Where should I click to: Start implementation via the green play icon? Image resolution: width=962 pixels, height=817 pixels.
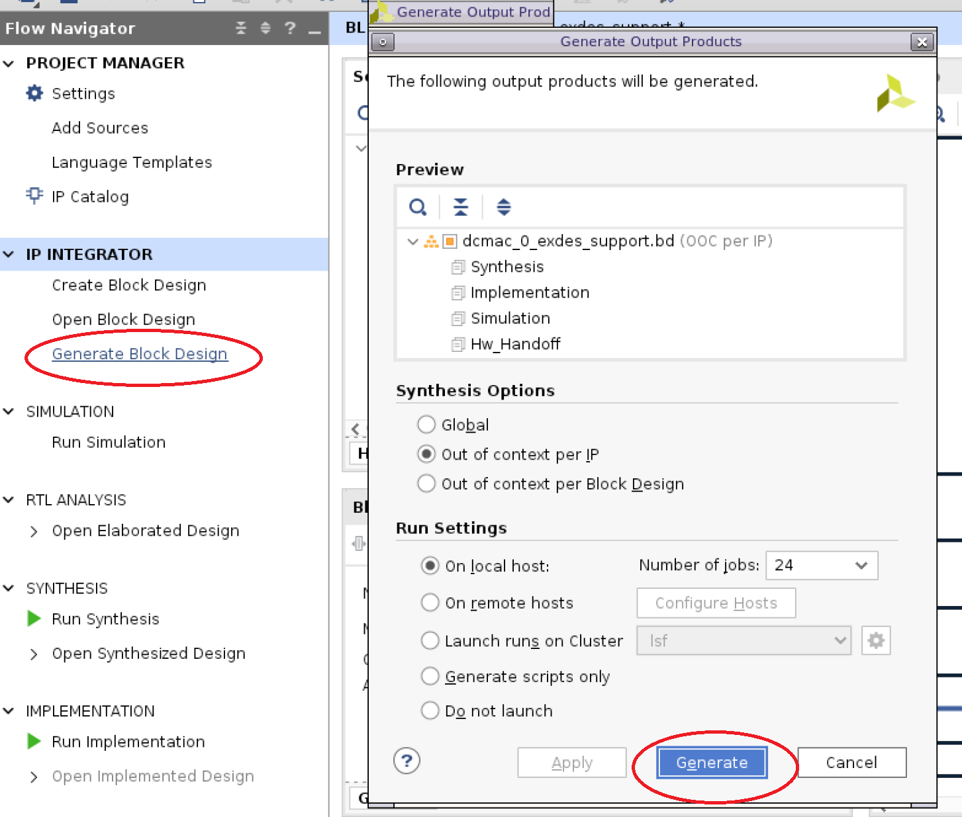click(x=33, y=742)
